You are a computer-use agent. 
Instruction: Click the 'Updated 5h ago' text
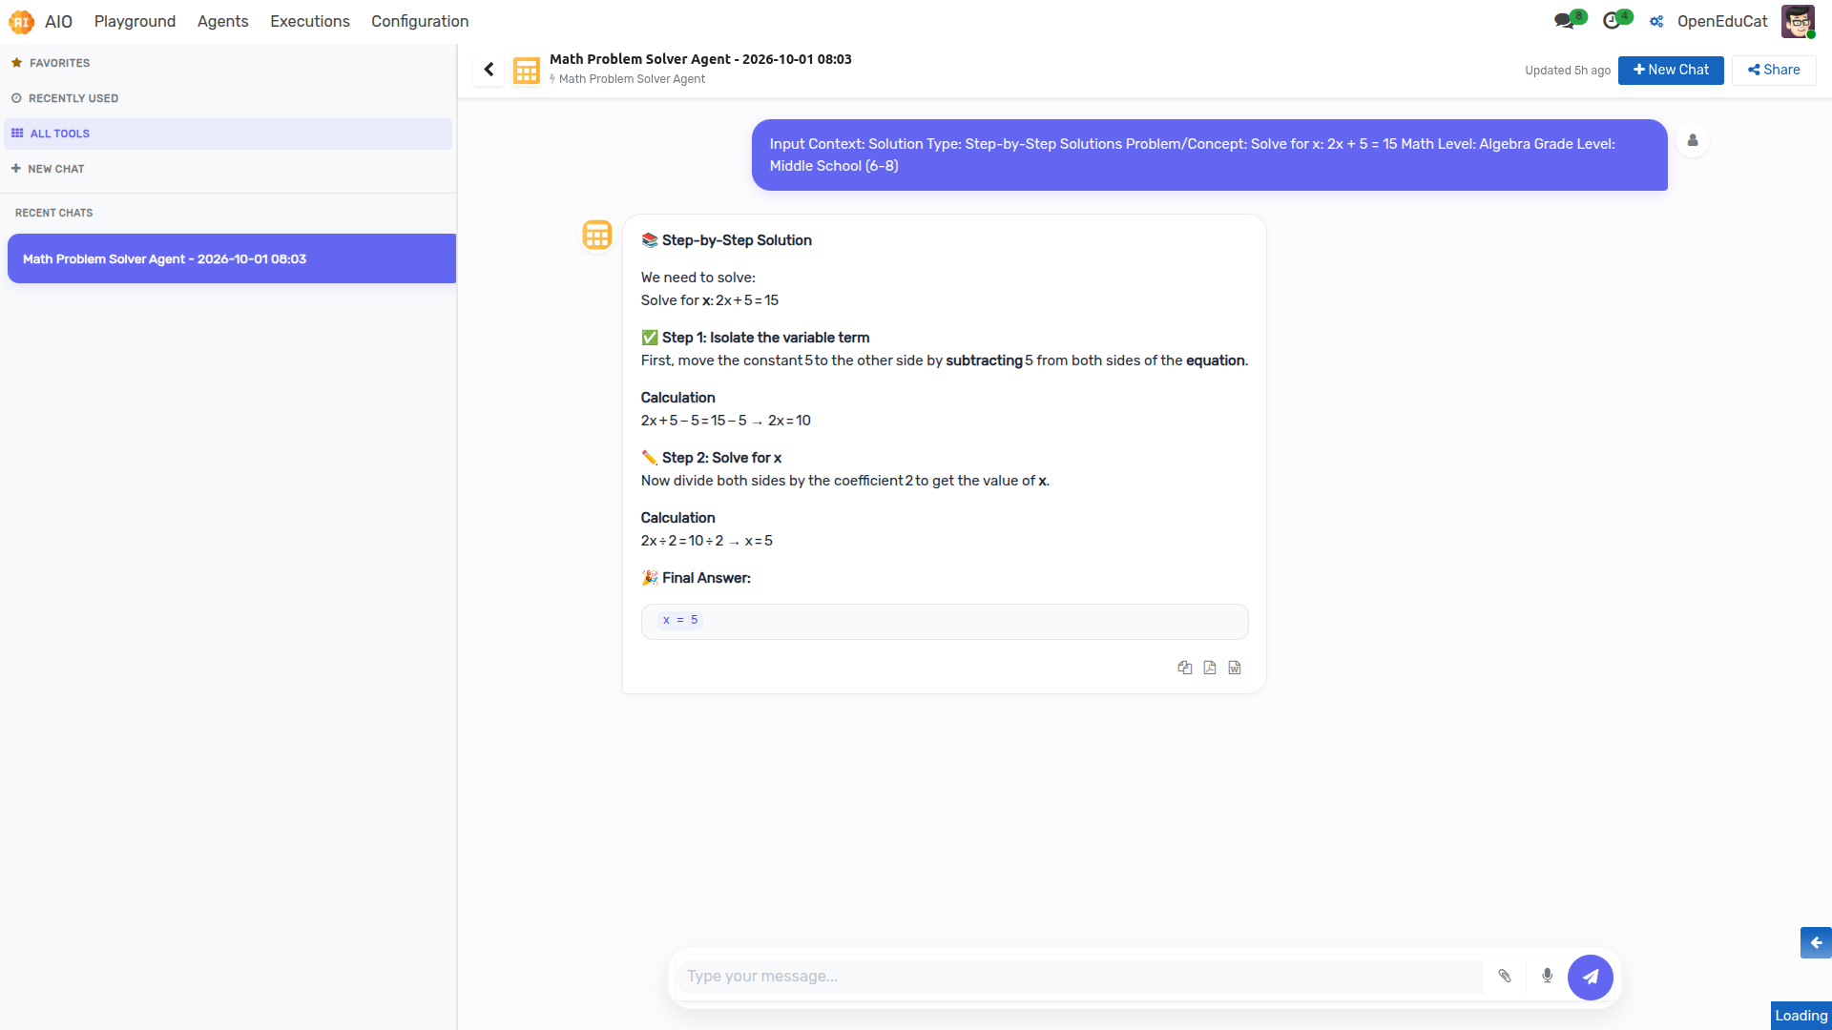coord(1567,71)
